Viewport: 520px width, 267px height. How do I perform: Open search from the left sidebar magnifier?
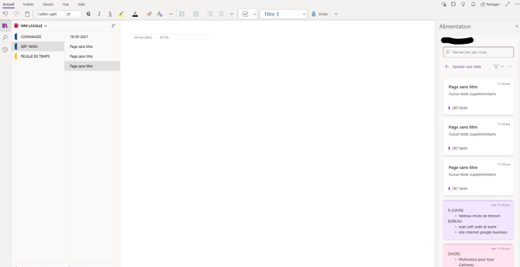[x=5, y=38]
